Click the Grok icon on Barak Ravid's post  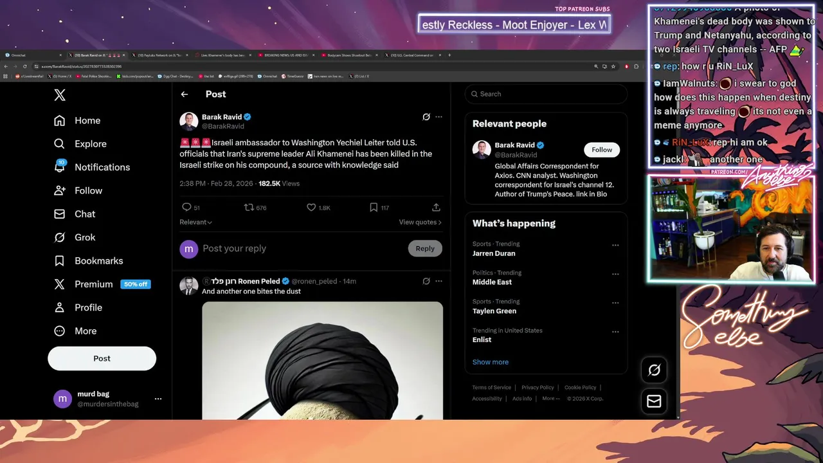click(426, 117)
